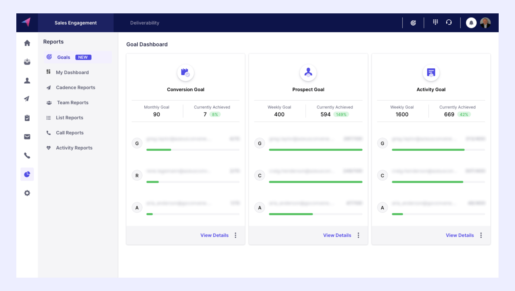This screenshot has height=291, width=515.
Task: Open the dialpad grid icon in header
Action: [435, 22]
